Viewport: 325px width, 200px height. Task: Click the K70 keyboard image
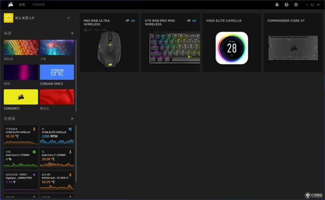tap(175, 48)
